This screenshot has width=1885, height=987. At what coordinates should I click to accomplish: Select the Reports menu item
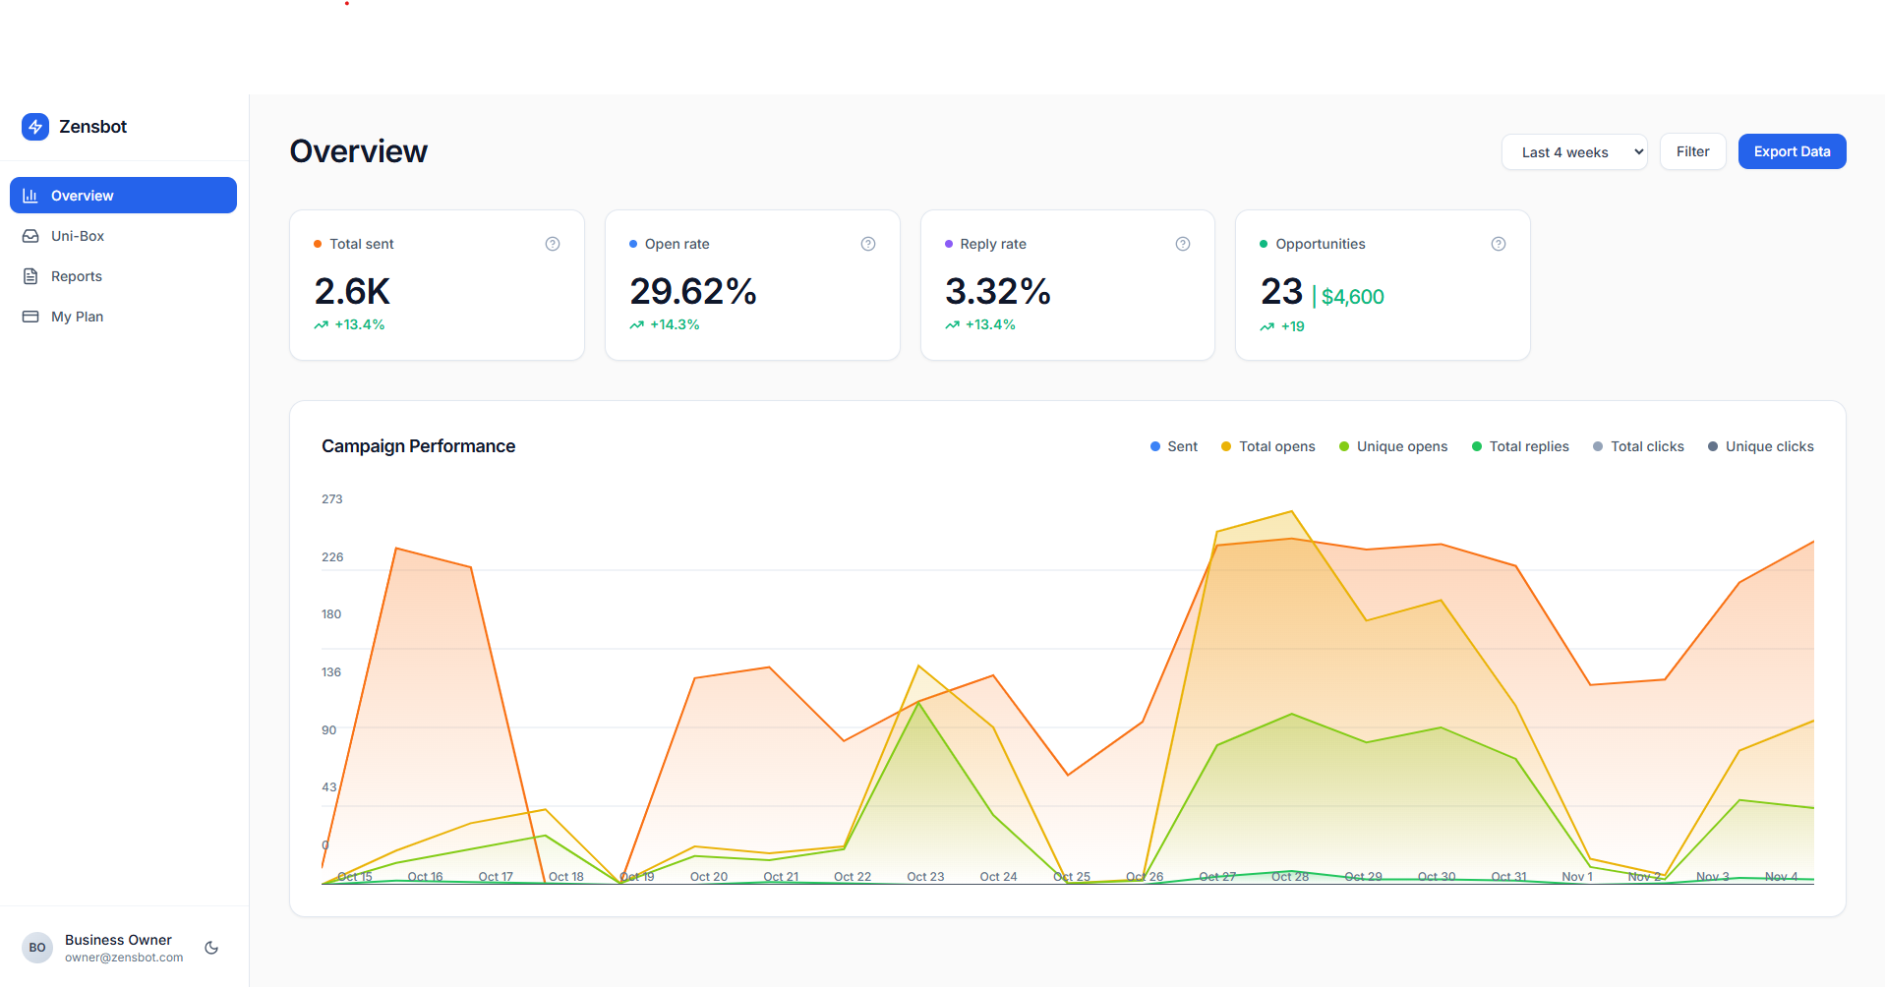pyautogui.click(x=76, y=275)
